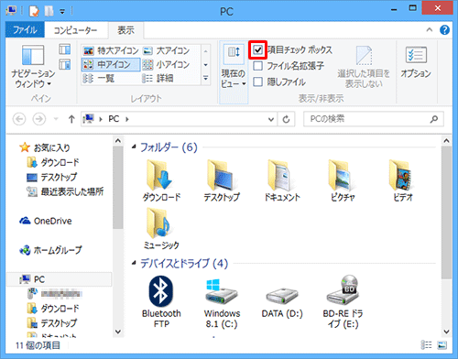The image size is (458, 359).
Task: Open the ダウンロード folder in main pane
Action: 161,180
